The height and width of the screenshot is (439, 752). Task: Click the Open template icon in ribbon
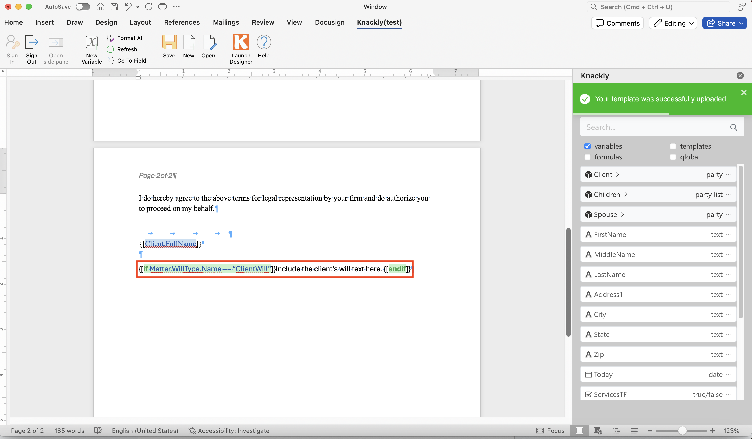click(x=208, y=42)
